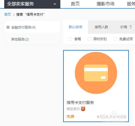Enable the 限时折扣 filter checkbox

pyautogui.click(x=90, y=39)
